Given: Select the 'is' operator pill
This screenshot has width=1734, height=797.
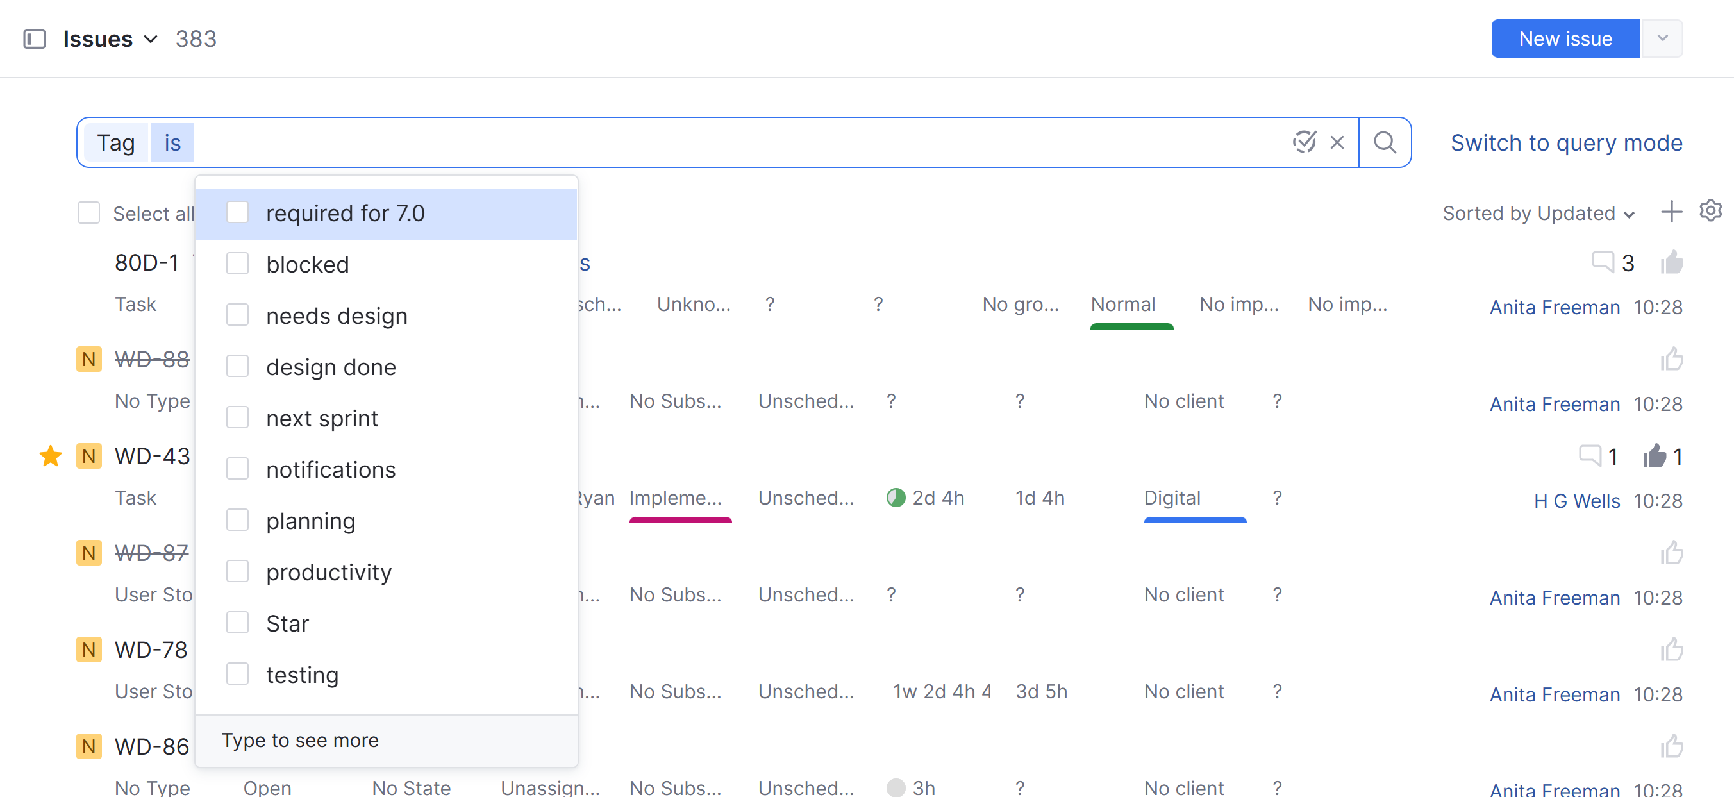Looking at the screenshot, I should tap(172, 142).
